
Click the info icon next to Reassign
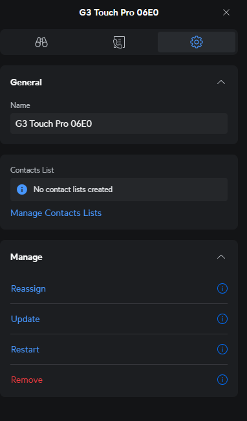222,288
